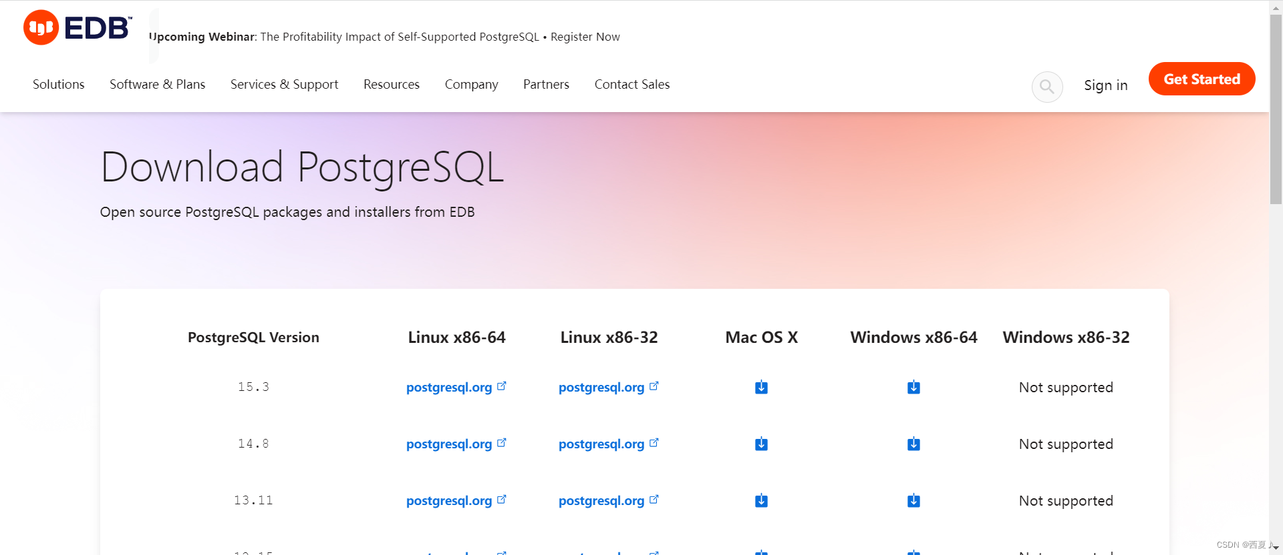
Task: Download PostgreSQL 14.8 for Windows x86-64
Action: click(913, 444)
